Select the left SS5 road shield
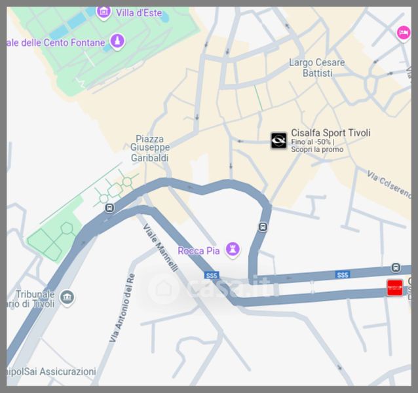 (x=212, y=275)
